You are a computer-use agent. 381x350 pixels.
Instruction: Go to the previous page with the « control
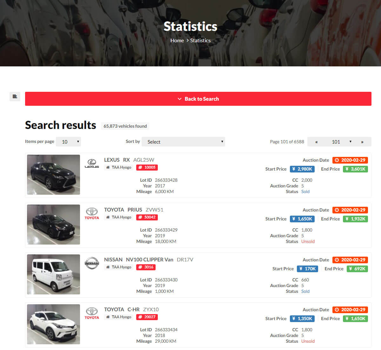click(x=316, y=142)
